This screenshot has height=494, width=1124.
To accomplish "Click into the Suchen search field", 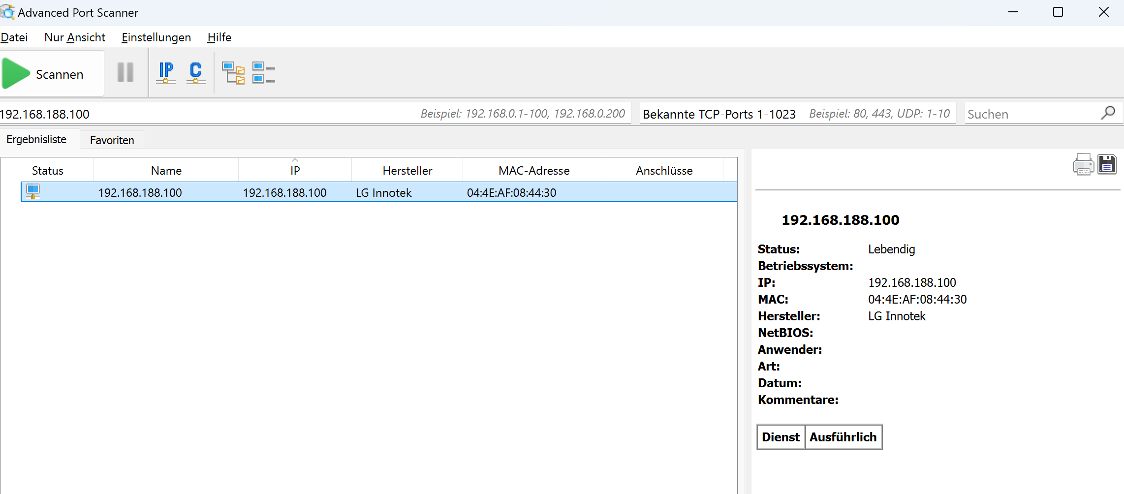I will (x=1031, y=114).
